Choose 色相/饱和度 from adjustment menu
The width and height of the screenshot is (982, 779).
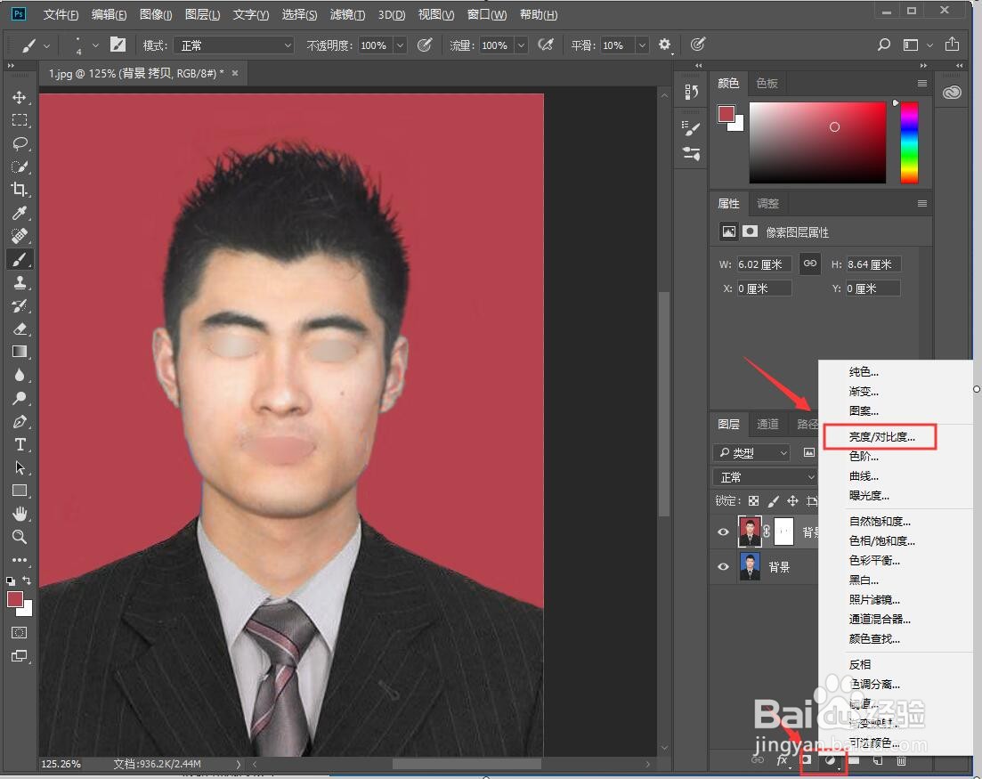point(881,541)
